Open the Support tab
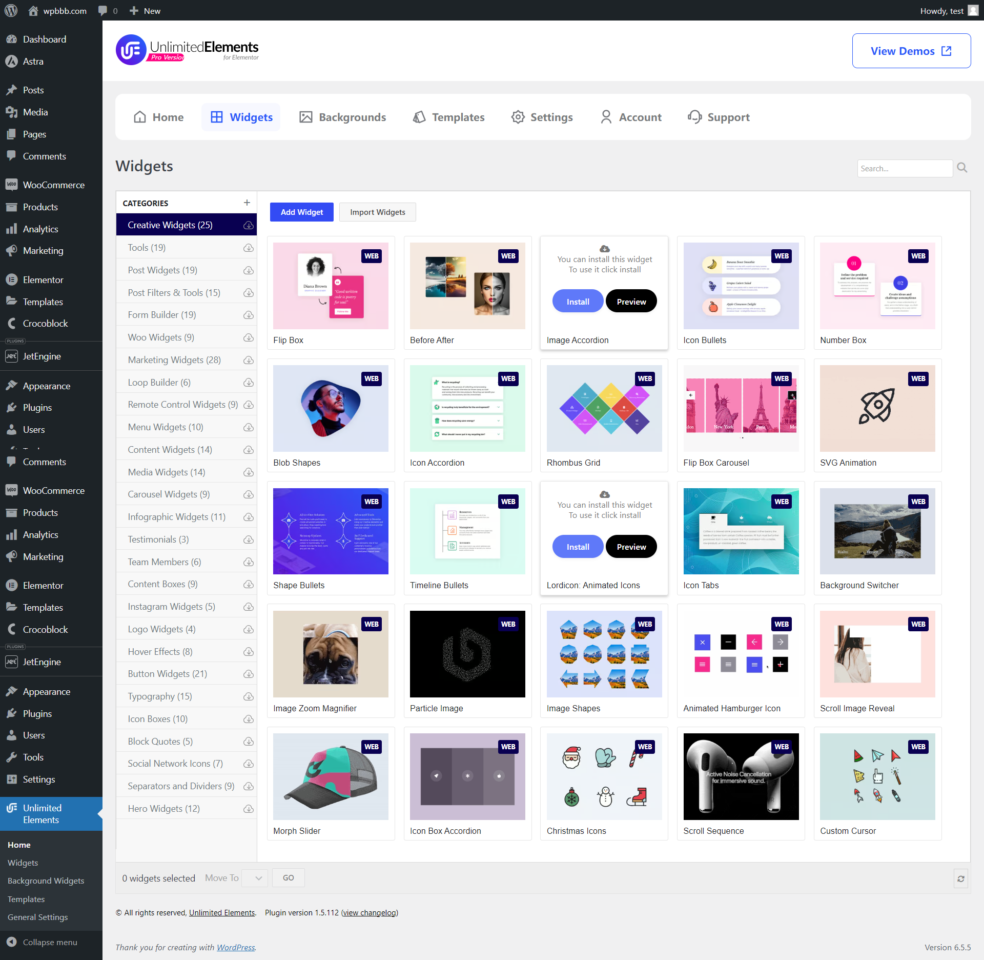984x960 pixels. pos(719,117)
